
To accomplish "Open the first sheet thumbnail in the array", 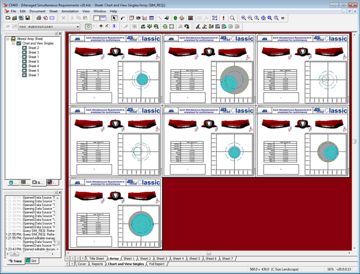I will 115,70.
